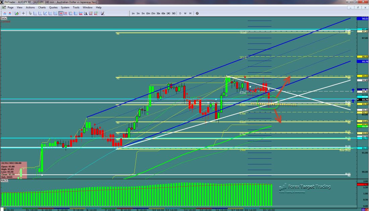This screenshot has height=211, width=369.
Task: Click the highlighted active drawing tool icon
Action: (61, 13)
